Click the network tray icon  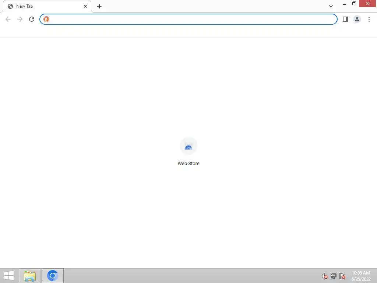pyautogui.click(x=334, y=276)
